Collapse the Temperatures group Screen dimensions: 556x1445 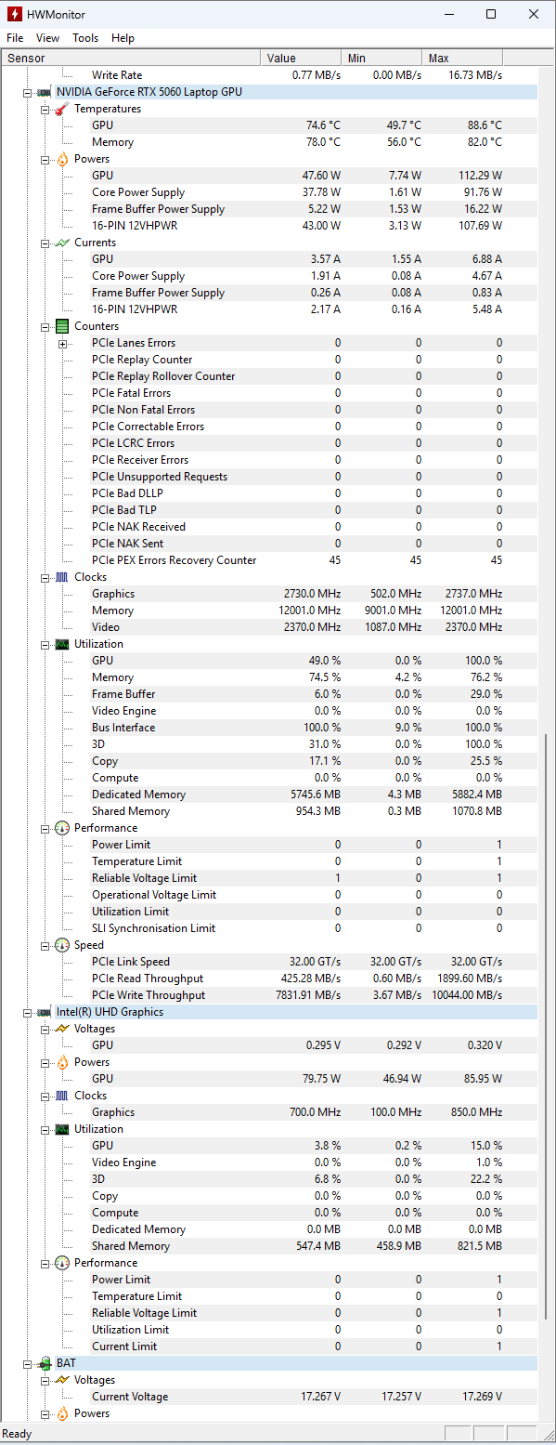45,109
